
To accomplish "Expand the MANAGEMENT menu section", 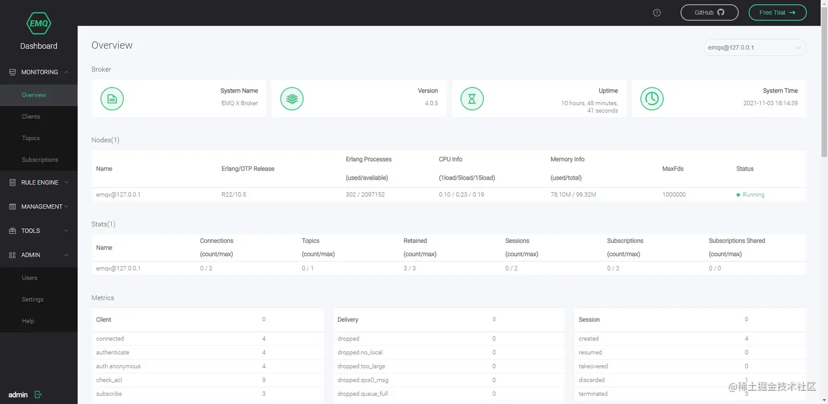I will click(x=39, y=206).
